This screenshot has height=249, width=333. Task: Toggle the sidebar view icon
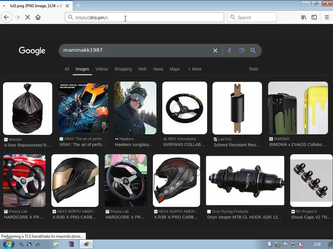[314, 18]
